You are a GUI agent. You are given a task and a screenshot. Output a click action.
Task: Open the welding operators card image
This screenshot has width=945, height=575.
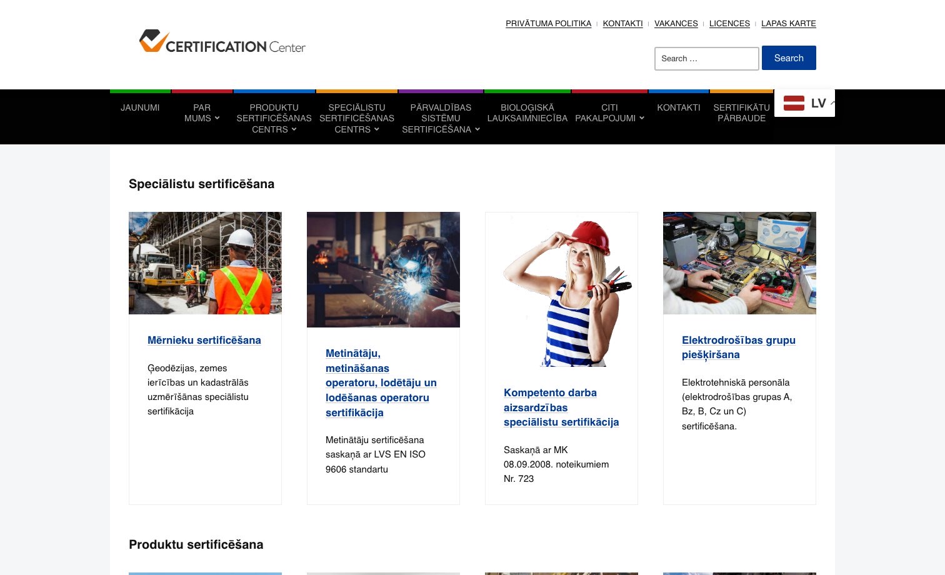383,269
